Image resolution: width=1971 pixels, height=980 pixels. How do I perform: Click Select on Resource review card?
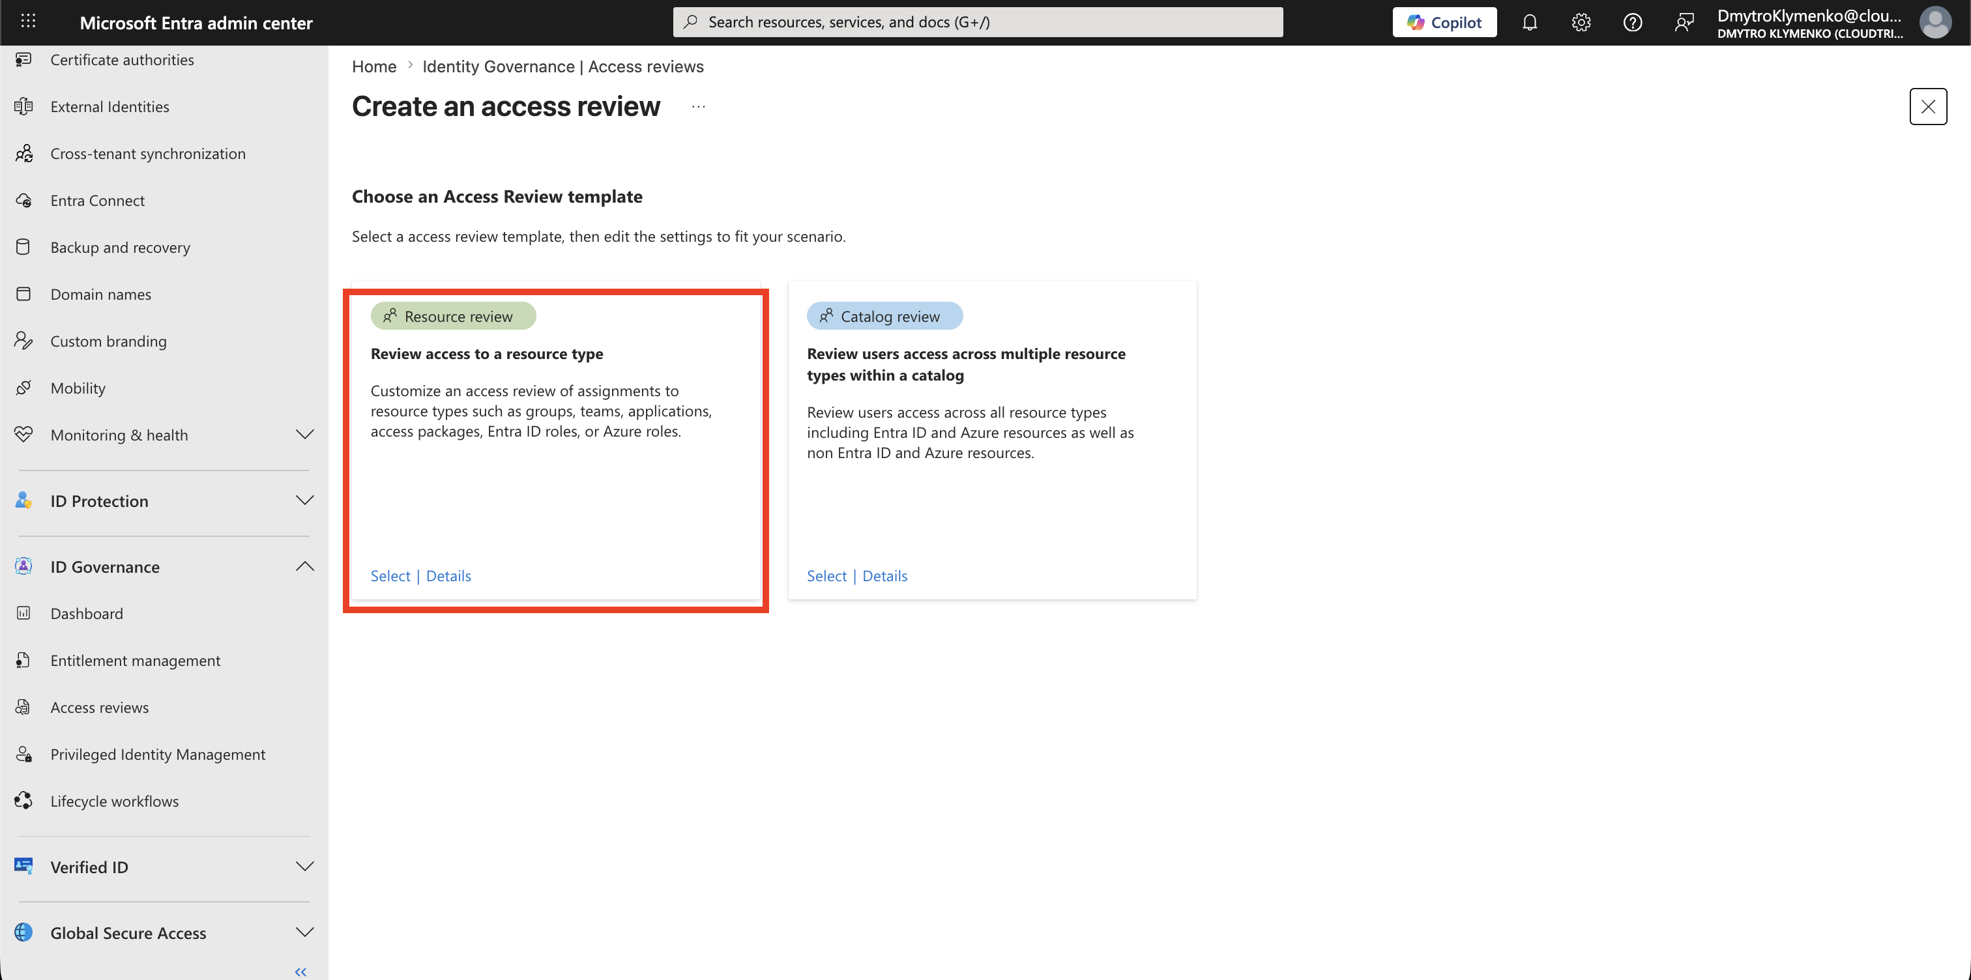[x=390, y=576]
